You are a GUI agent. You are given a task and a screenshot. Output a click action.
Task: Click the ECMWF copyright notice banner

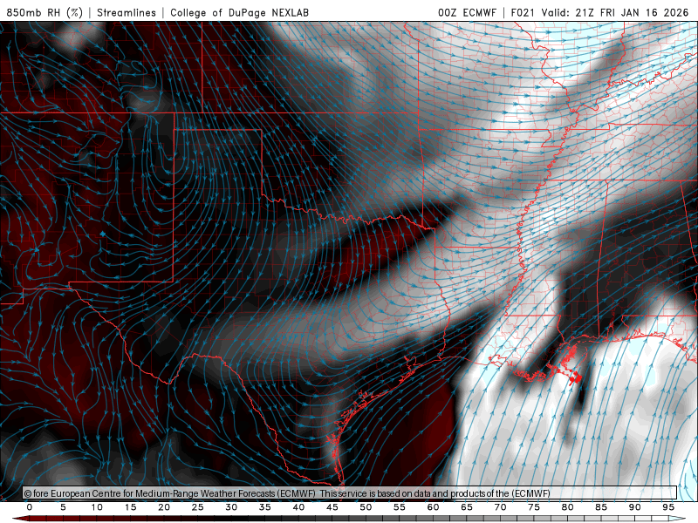click(x=350, y=493)
